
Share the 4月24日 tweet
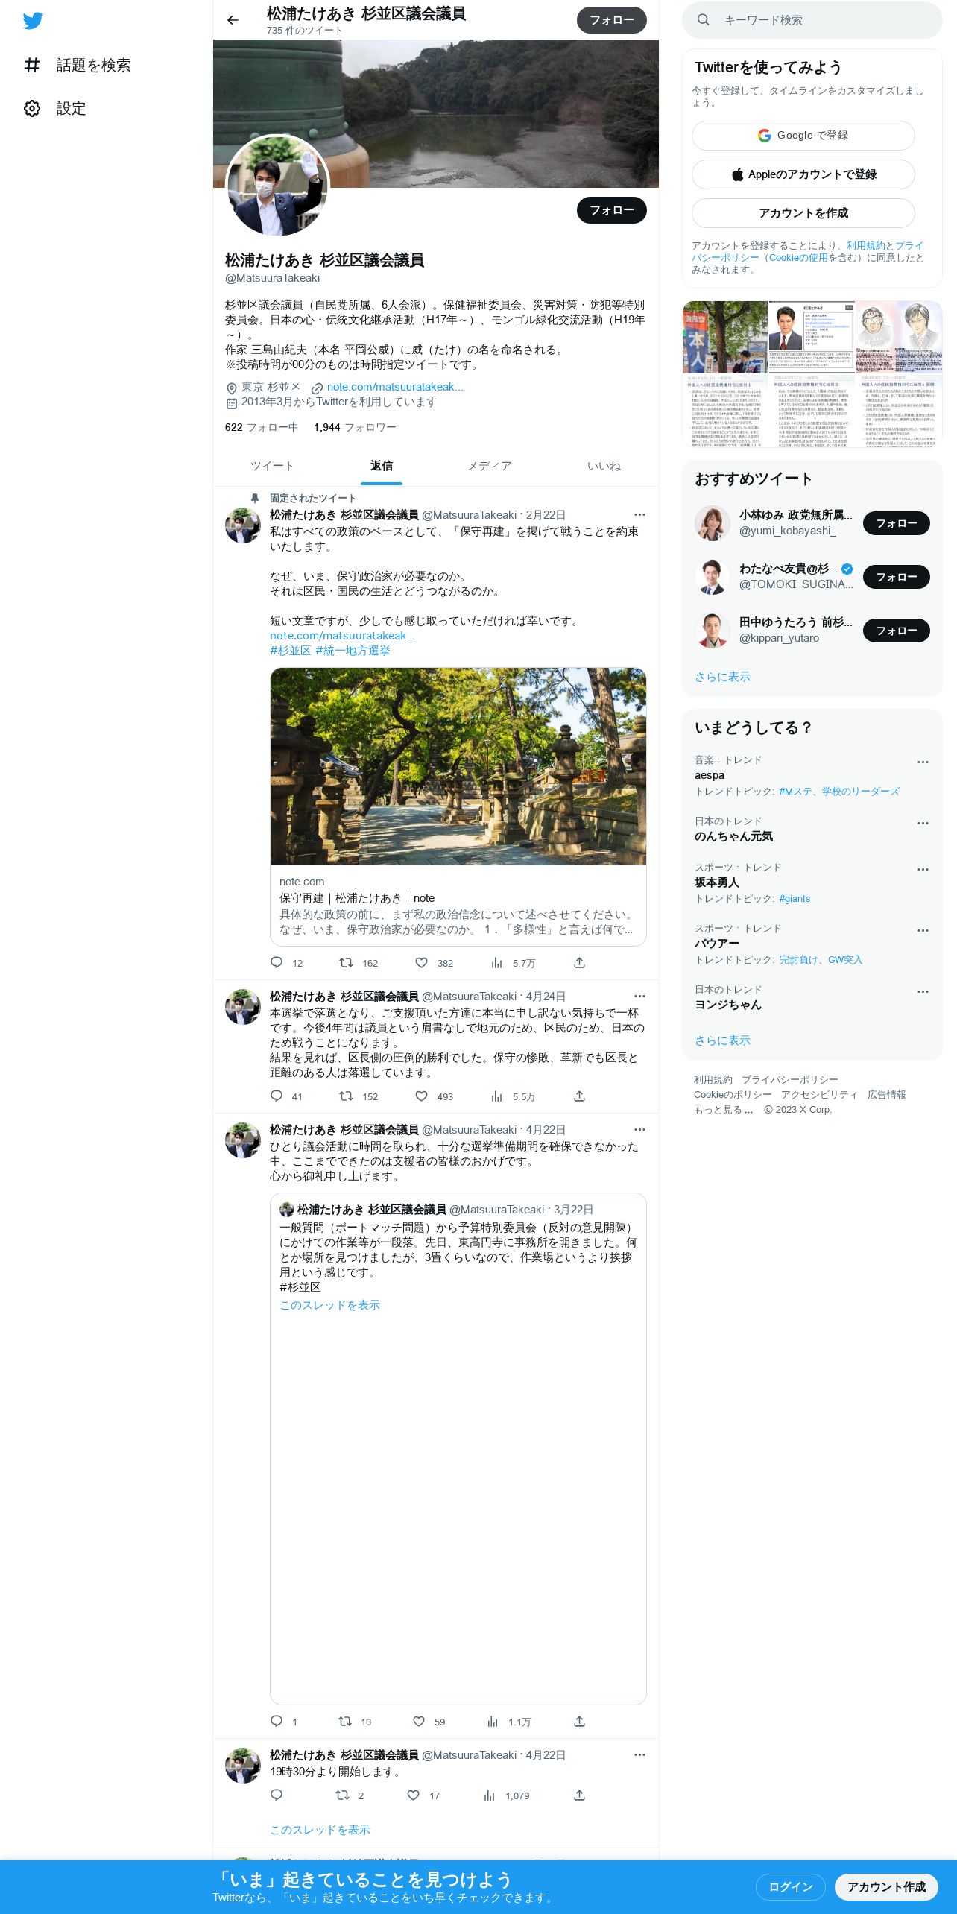coord(579,1096)
